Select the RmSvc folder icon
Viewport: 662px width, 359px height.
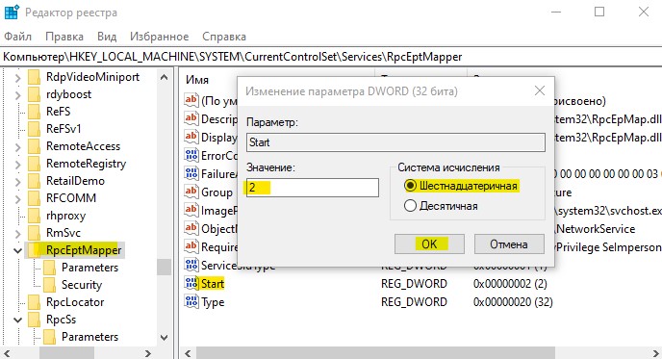(35, 233)
